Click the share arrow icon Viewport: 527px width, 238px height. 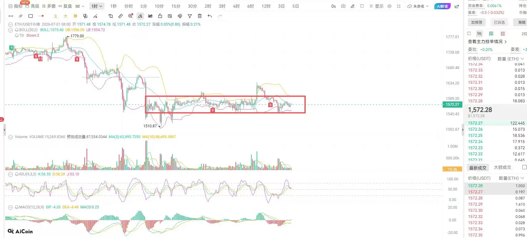tap(457, 6)
